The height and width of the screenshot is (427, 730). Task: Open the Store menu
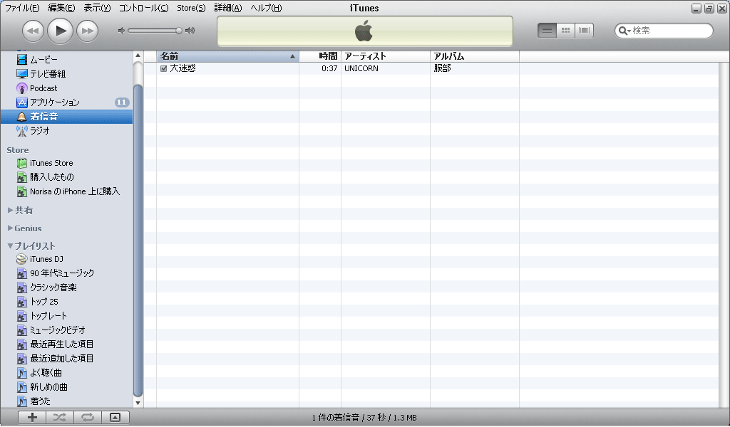[191, 8]
